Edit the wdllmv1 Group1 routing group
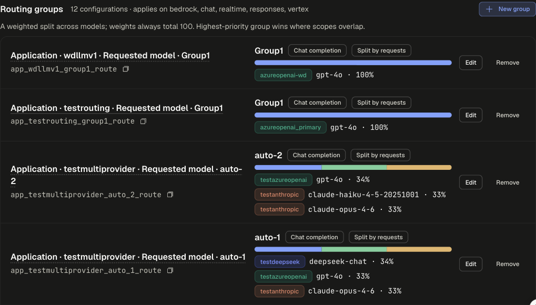The height and width of the screenshot is (305, 536). pyautogui.click(x=470, y=63)
